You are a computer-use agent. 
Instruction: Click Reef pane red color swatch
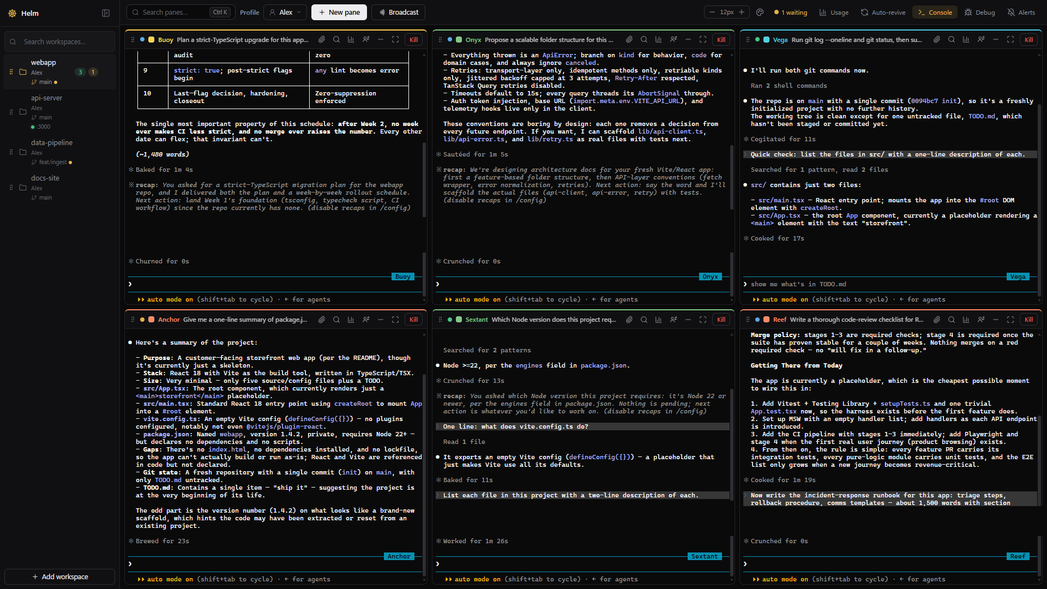point(767,320)
